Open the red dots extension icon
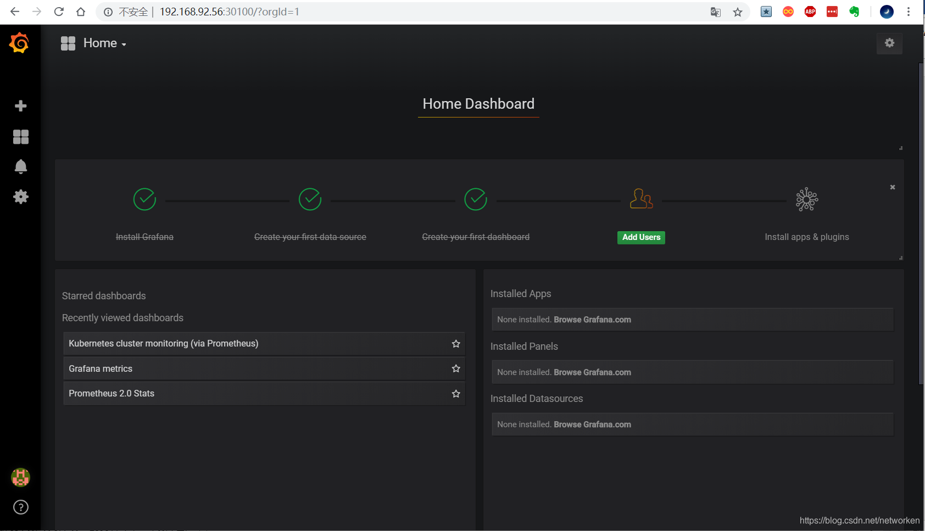This screenshot has height=531, width=925. coord(832,12)
